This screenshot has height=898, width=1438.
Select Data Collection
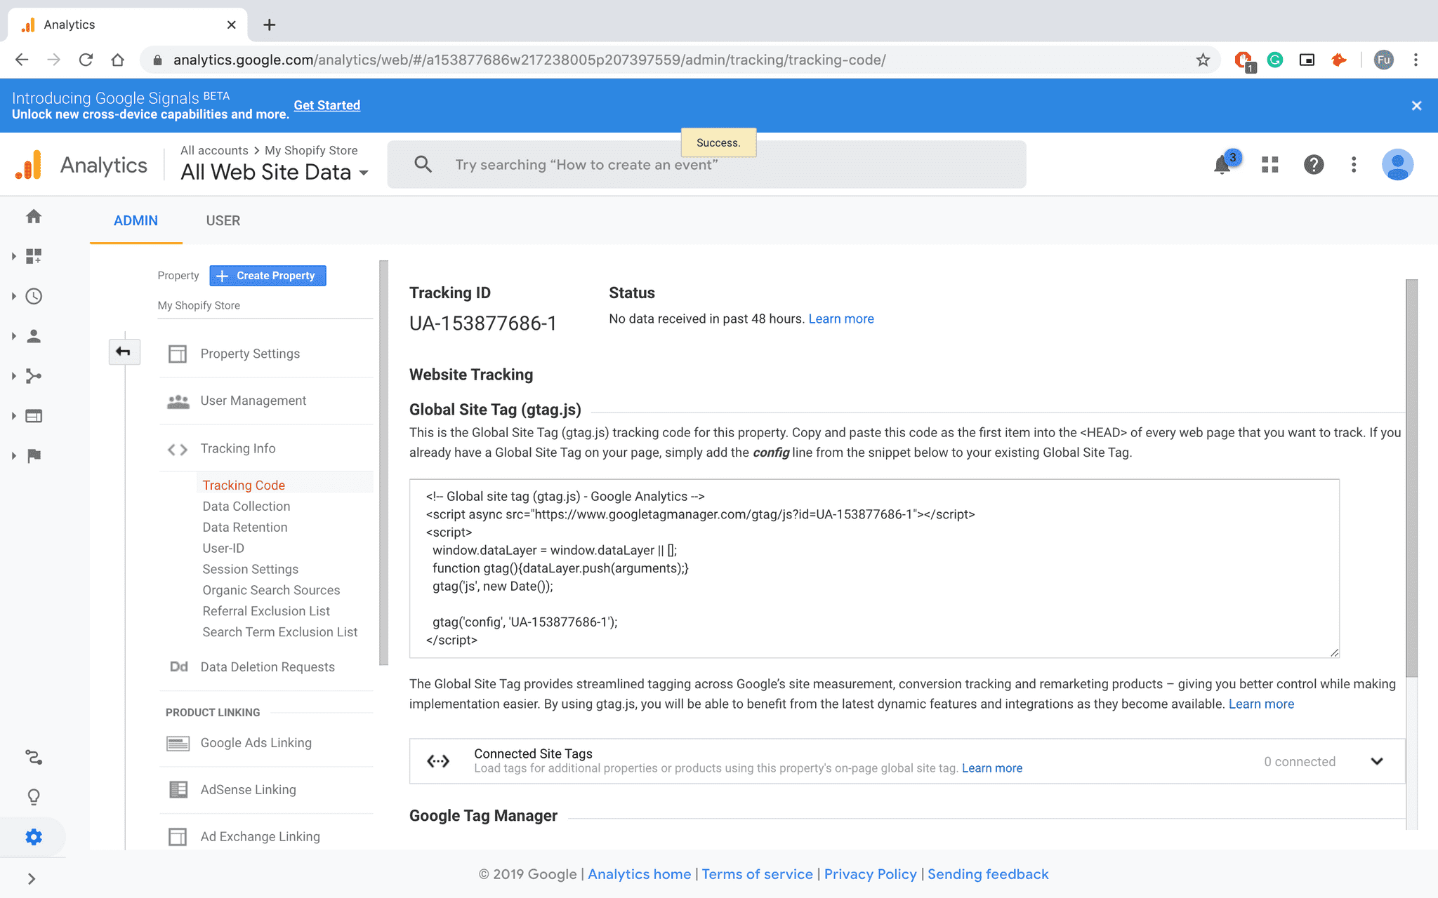pyautogui.click(x=246, y=506)
